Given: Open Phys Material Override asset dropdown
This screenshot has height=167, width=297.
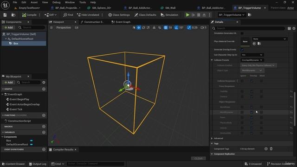Looking at the screenshot, I should (x=269, y=39).
